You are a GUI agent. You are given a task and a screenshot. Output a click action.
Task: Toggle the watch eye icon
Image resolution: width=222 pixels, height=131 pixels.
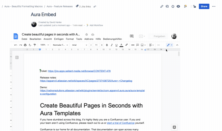pyautogui.click(x=178, y=6)
